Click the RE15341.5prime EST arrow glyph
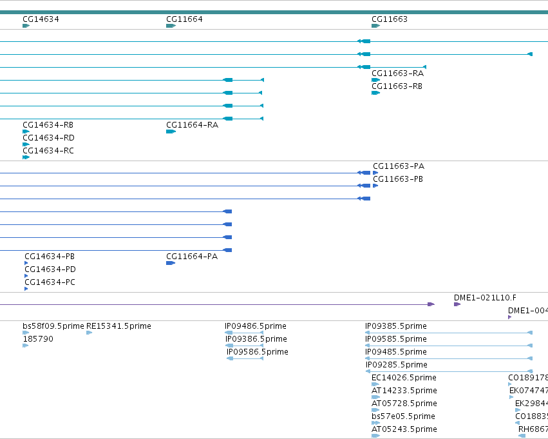 pos(89,333)
